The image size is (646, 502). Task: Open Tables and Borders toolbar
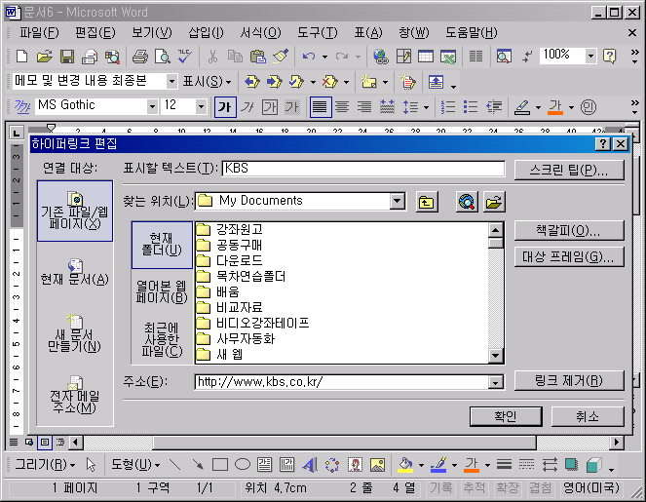403,57
